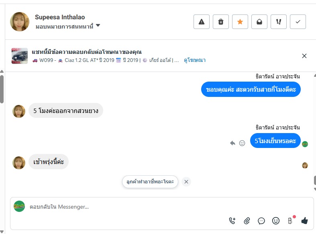The image size is (316, 234).
Task: Expand the assign conversation dropdown
Action: click(98, 26)
